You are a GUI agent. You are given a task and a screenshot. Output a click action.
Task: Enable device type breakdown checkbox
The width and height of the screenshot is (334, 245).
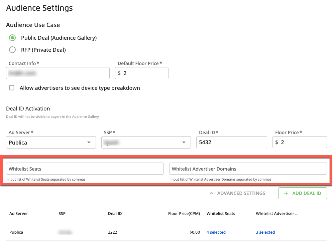click(x=12, y=88)
